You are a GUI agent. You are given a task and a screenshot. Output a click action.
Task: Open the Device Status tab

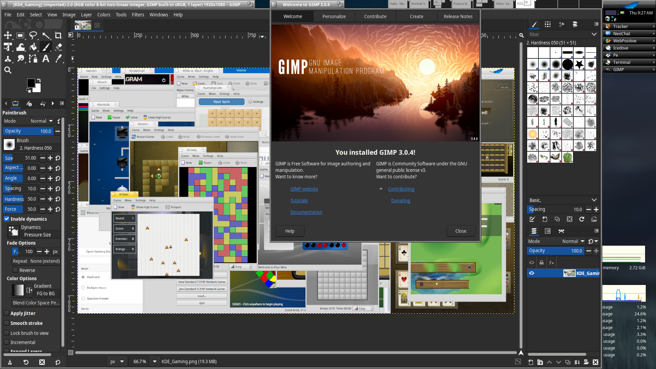pos(29,104)
